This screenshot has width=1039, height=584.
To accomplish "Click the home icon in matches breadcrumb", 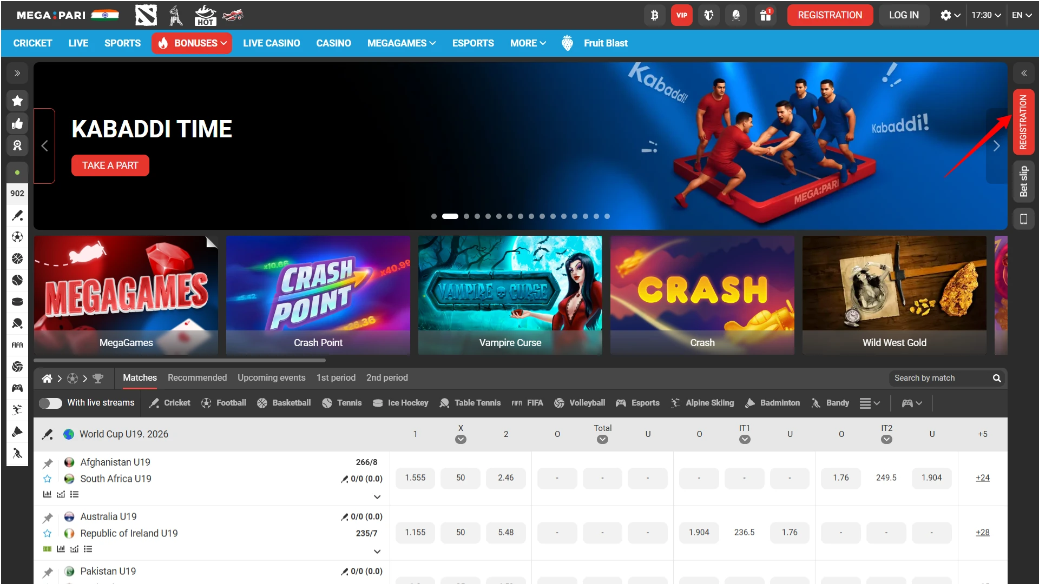I will pyautogui.click(x=47, y=379).
